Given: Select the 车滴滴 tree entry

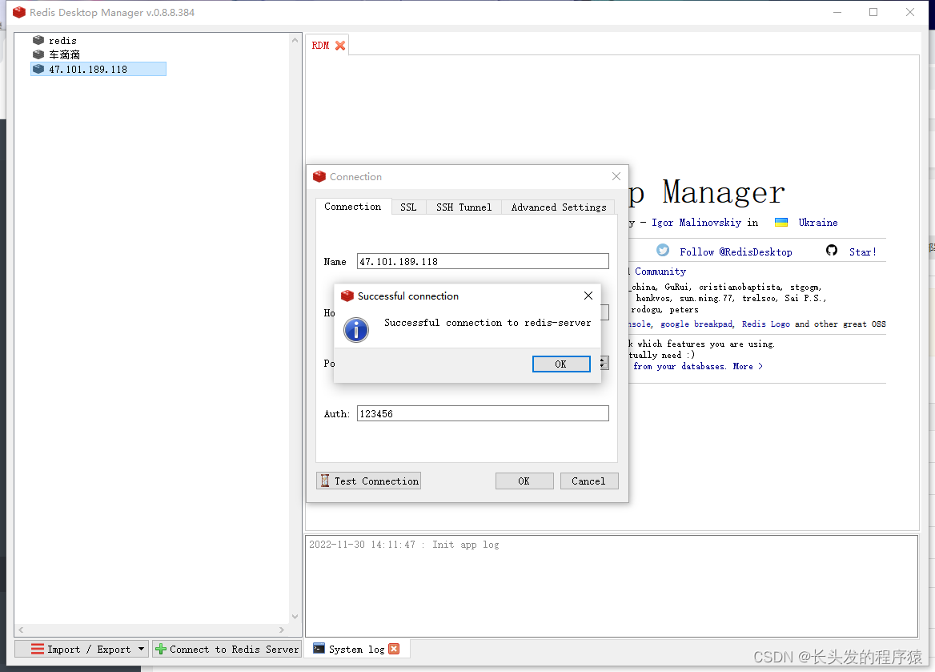Looking at the screenshot, I should (64, 54).
